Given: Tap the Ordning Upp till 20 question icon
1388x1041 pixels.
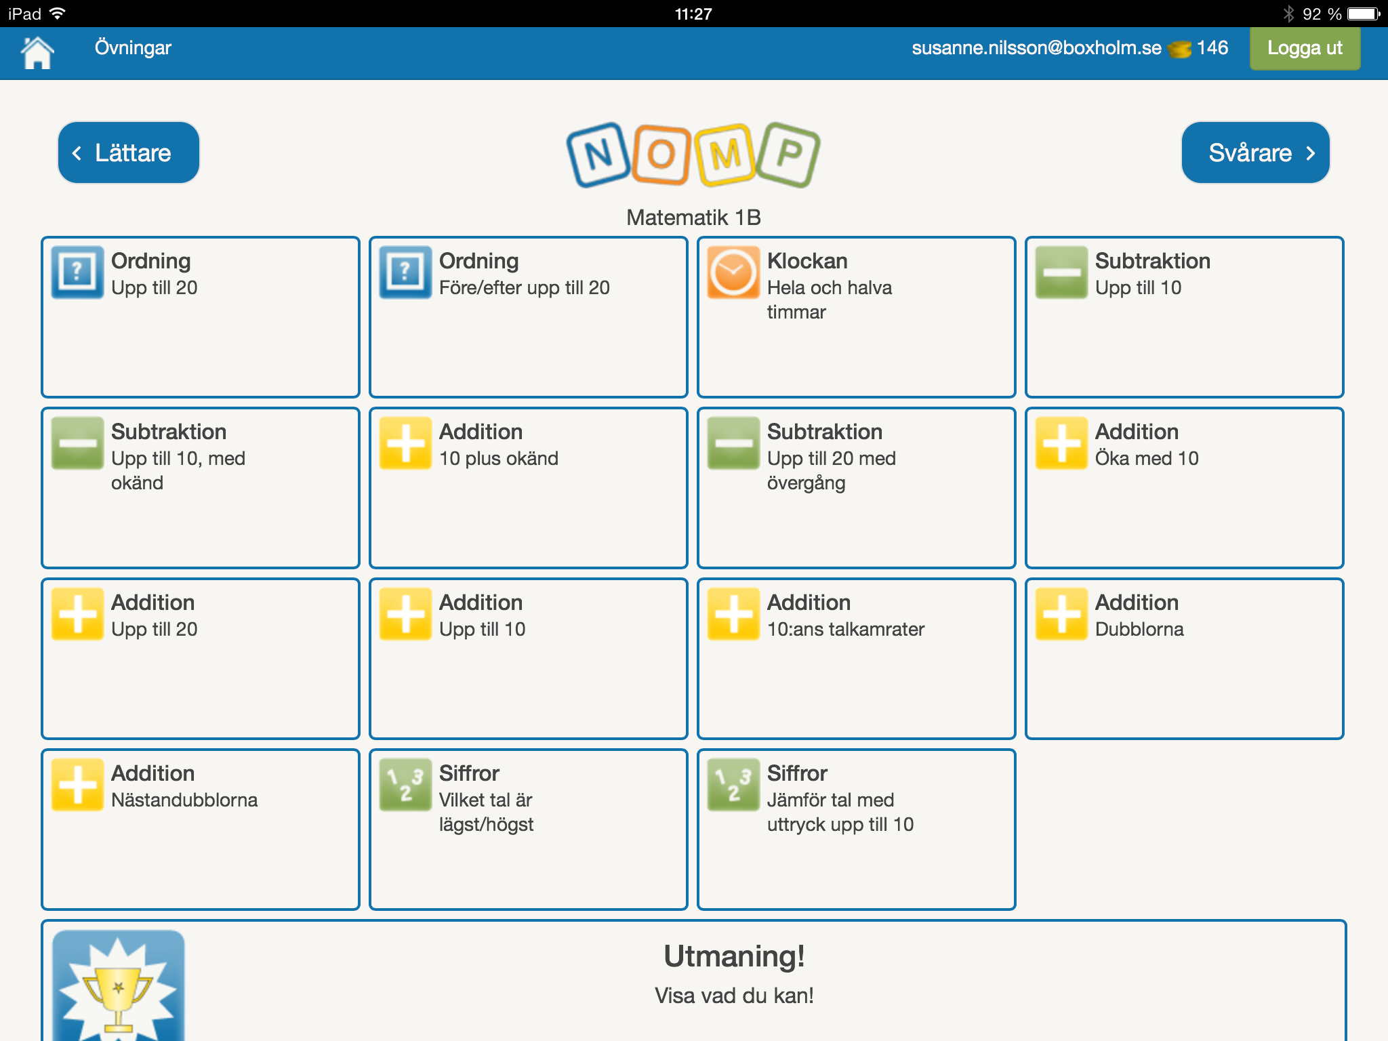Looking at the screenshot, I should [77, 272].
